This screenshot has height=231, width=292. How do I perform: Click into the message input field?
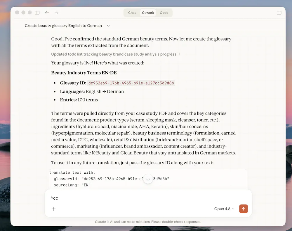click(148, 198)
